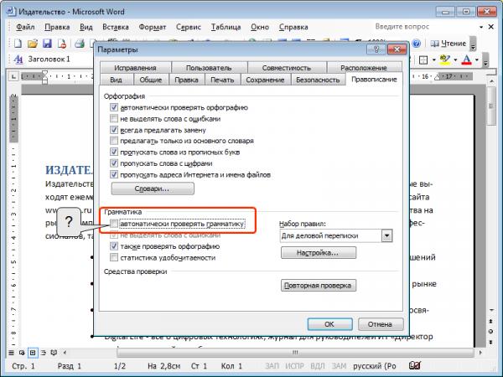
Task: Open Styles and Formatting pane icon
Action: (x=18, y=59)
